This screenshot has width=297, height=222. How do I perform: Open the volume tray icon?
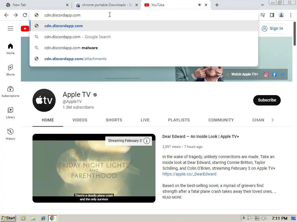(x=264, y=219)
